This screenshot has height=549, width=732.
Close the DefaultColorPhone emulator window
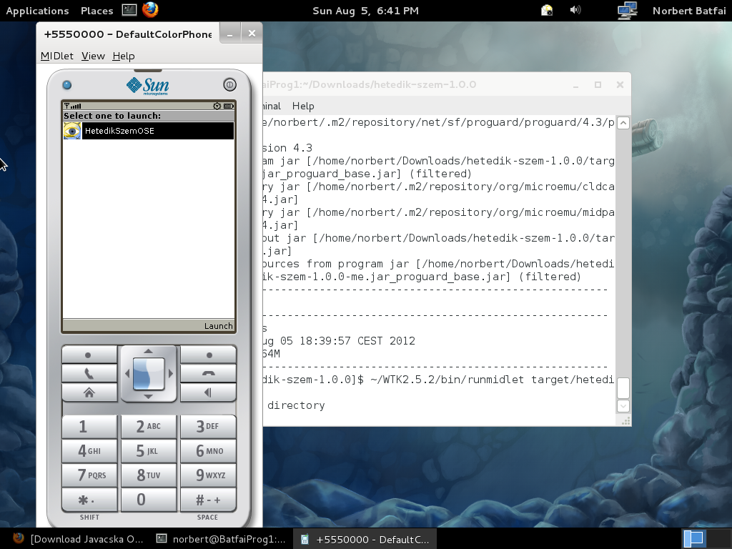pyautogui.click(x=252, y=34)
